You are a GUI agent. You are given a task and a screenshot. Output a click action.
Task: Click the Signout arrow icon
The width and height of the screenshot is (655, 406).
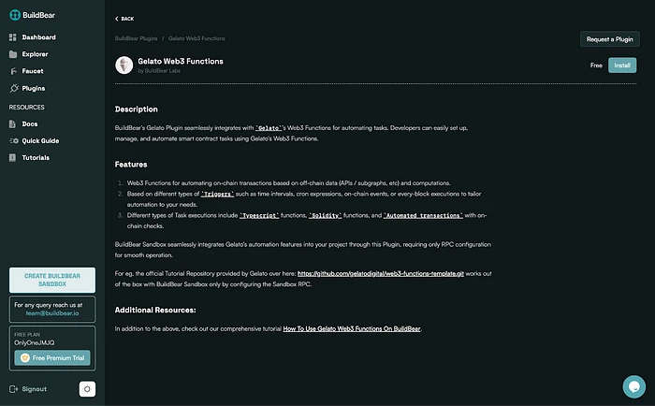[x=13, y=388]
